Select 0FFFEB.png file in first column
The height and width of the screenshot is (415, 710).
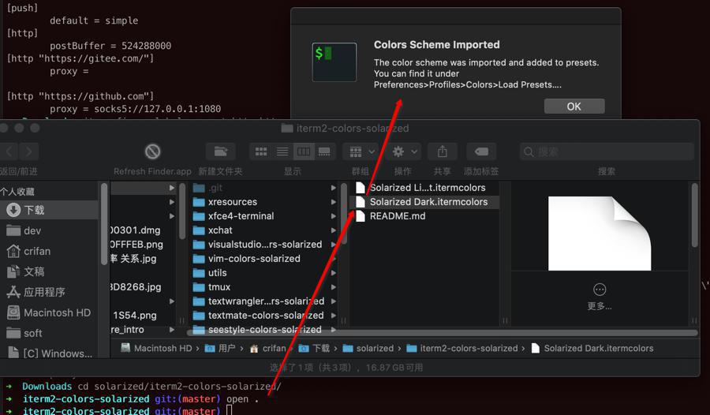click(136, 245)
